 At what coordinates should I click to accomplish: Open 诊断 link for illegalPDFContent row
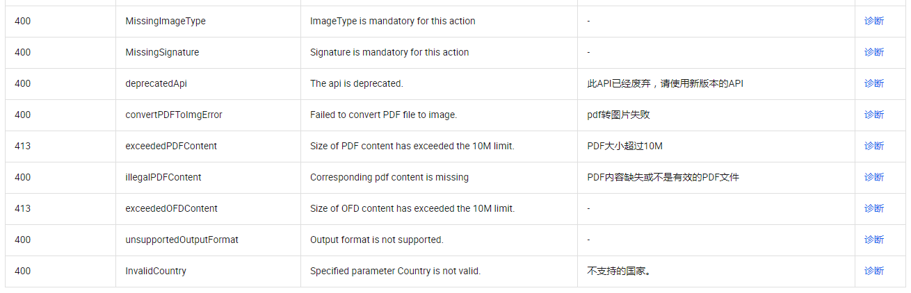[873, 177]
